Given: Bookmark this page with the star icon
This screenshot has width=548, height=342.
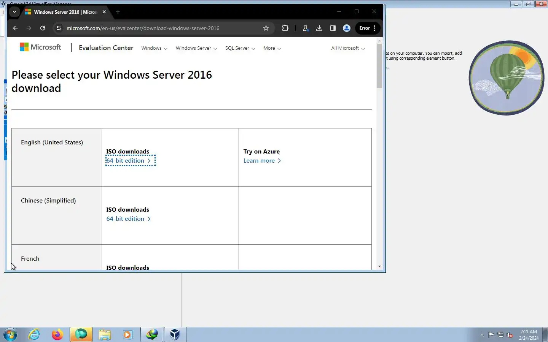Looking at the screenshot, I should coord(266,28).
